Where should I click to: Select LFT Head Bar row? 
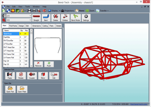pos(16,51)
